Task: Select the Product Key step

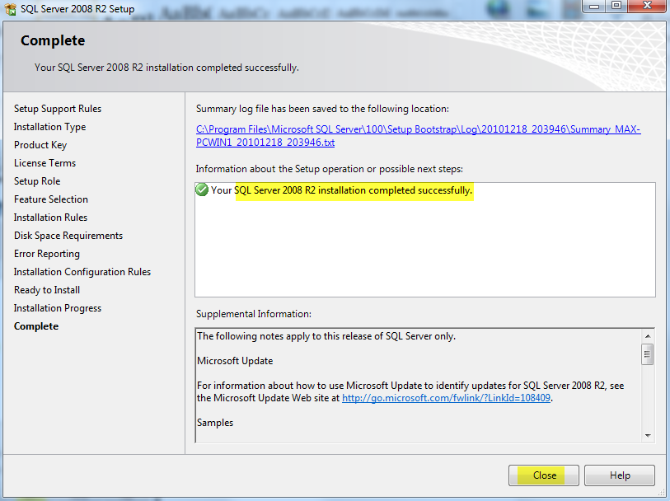Action: (40, 145)
